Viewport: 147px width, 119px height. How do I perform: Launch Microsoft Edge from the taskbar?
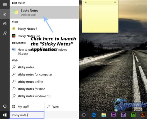pos(94,115)
